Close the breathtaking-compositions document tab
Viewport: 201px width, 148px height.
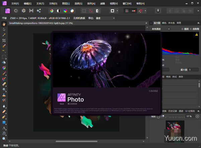[146, 23]
